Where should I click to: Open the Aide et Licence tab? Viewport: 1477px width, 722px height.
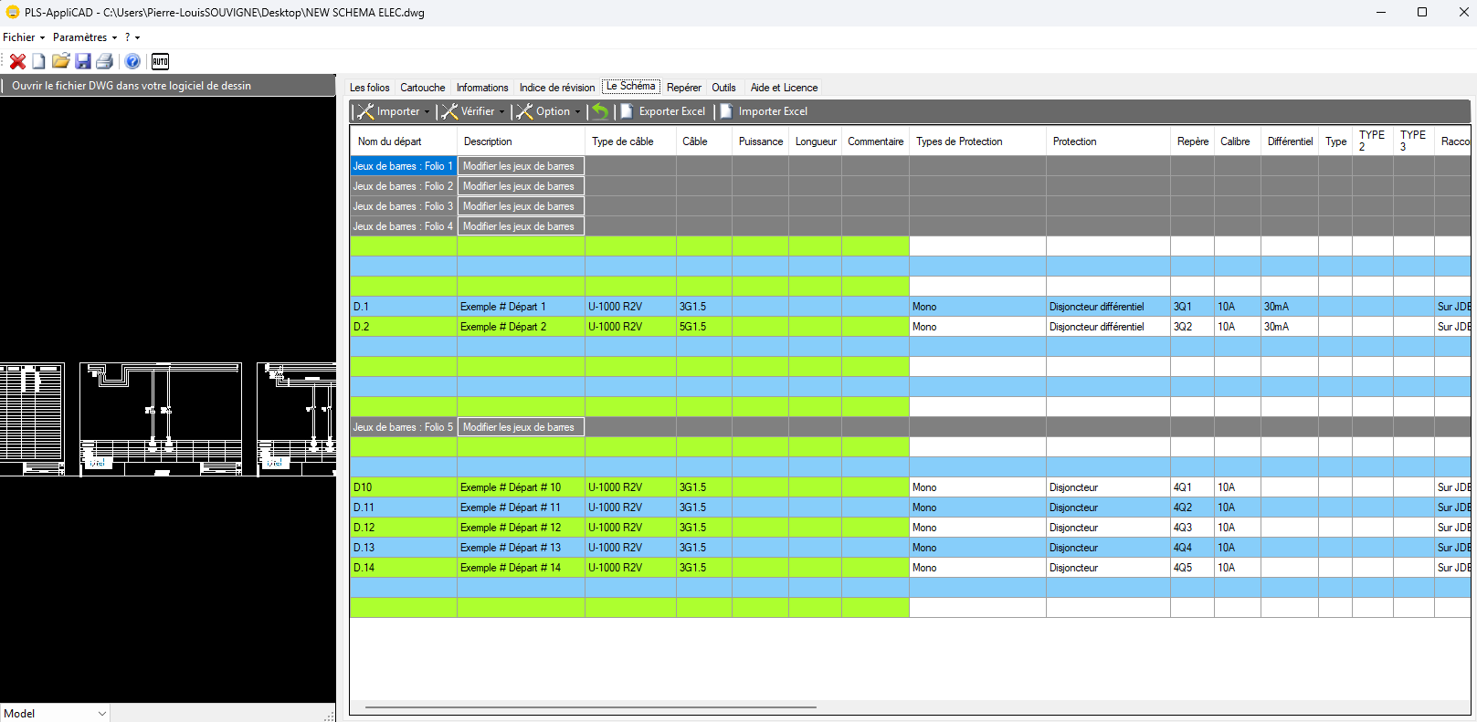pyautogui.click(x=784, y=88)
